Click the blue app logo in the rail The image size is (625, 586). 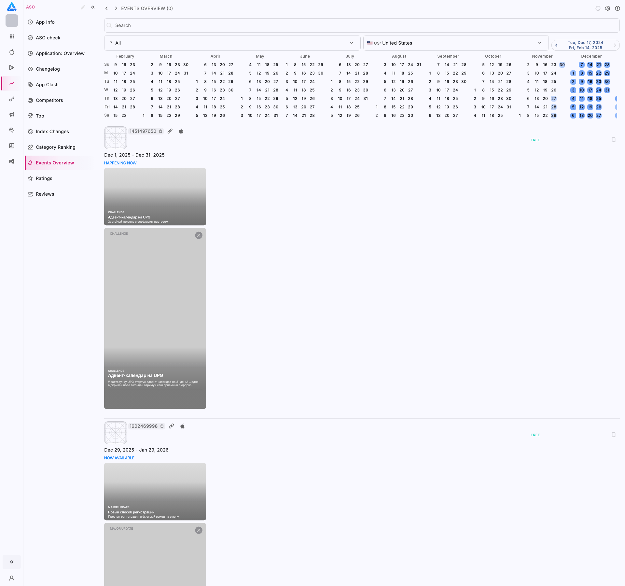point(12,7)
